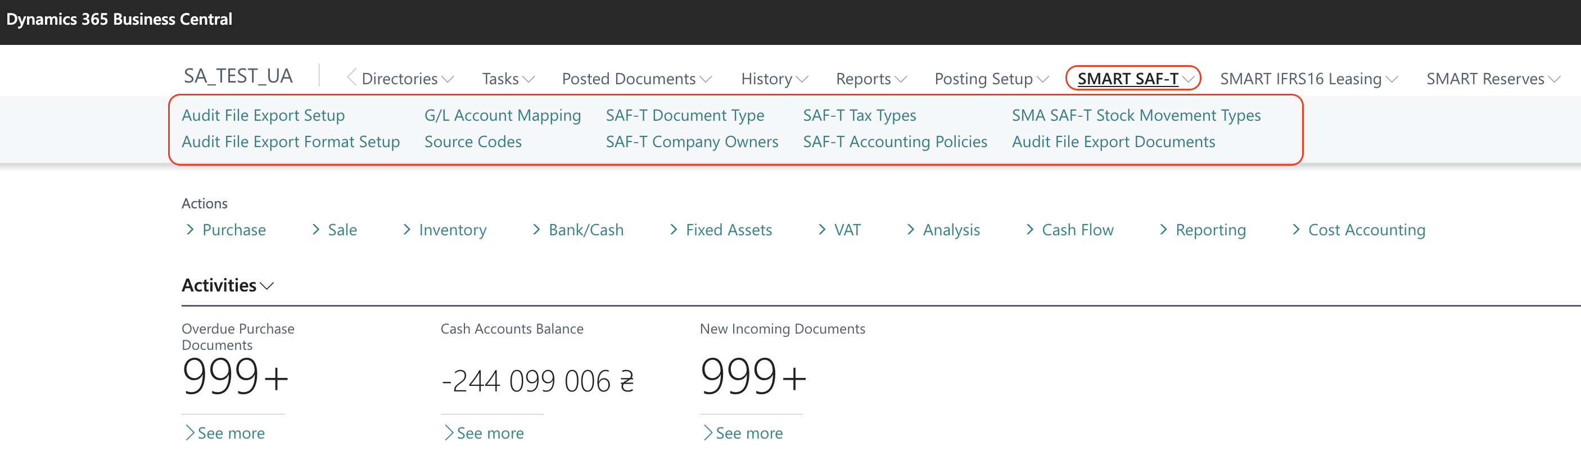Screen dimensions: 1581x465
Task: Open SAF-T Accounting Policies
Action: click(x=895, y=142)
